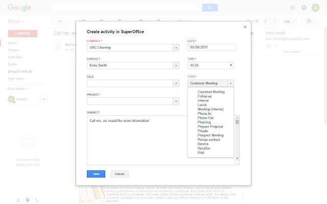Open the Google apps grid
Image resolution: width=327 pixels, height=204 pixels.
[292, 8]
